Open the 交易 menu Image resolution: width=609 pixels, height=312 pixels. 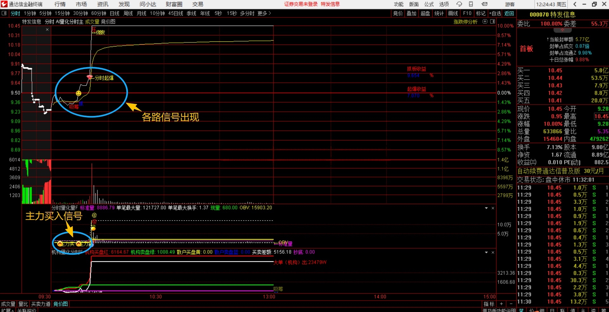(x=198, y=4)
